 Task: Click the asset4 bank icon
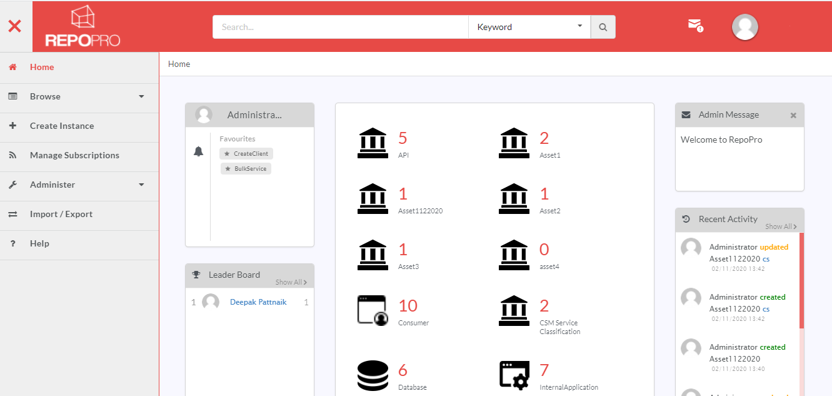(x=514, y=255)
